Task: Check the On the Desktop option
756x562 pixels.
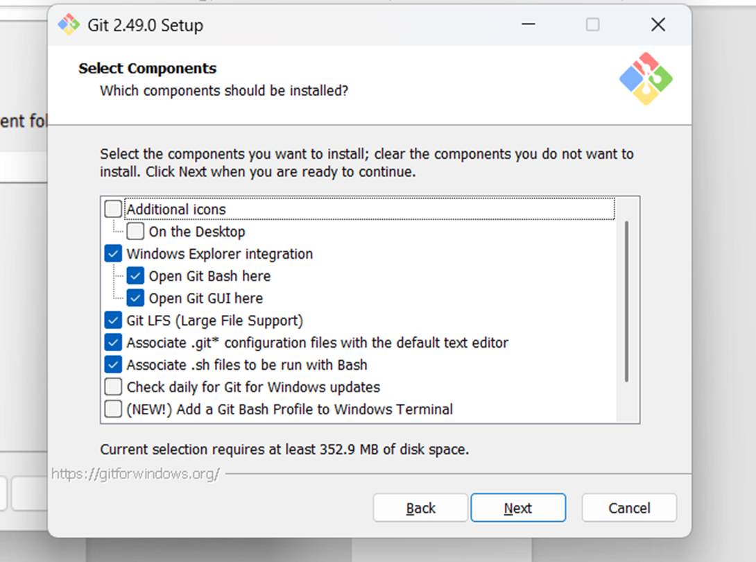Action: tap(135, 231)
